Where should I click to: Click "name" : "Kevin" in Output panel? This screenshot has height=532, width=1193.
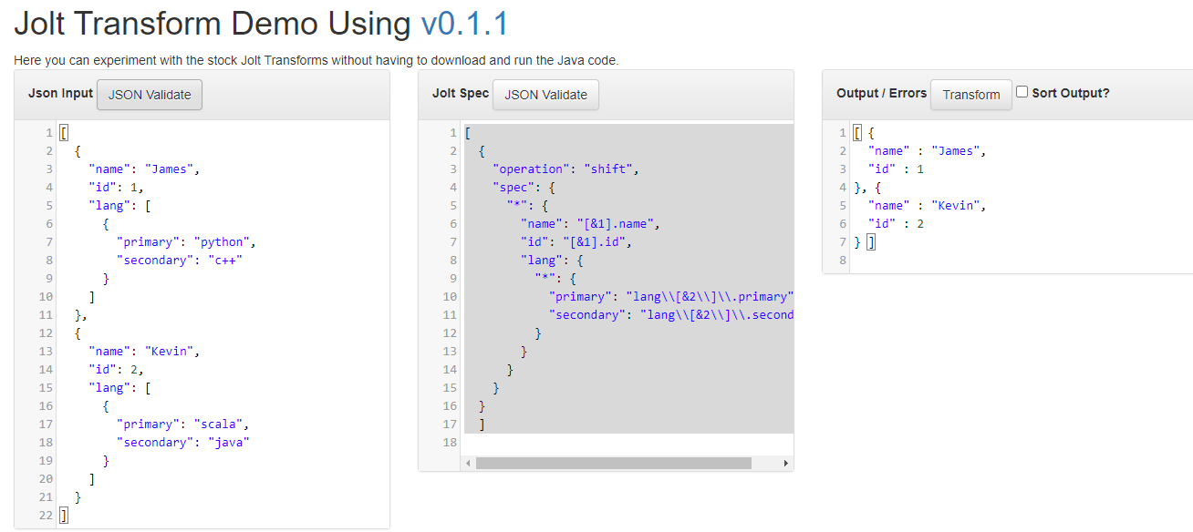(x=928, y=206)
